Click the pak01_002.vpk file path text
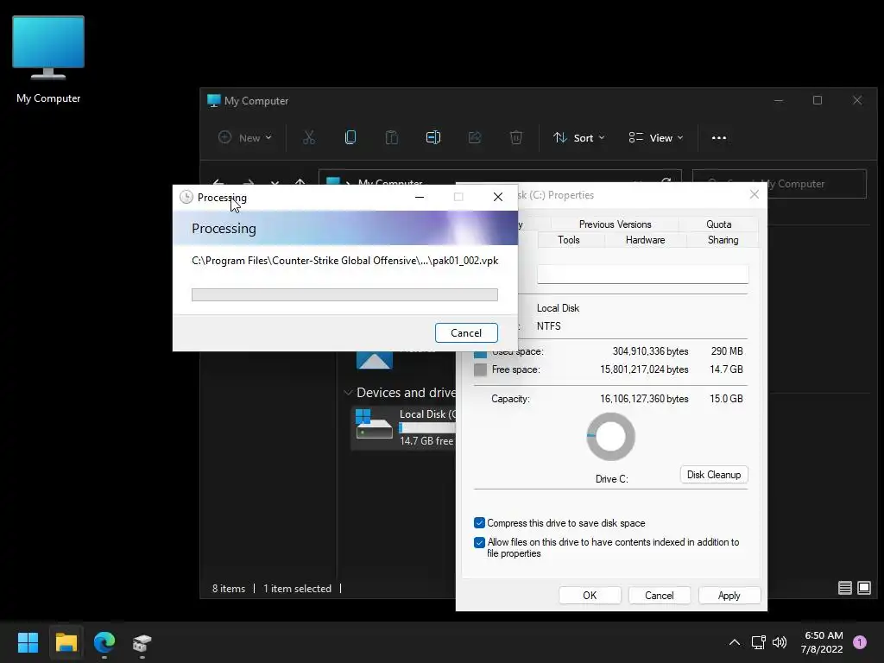The height and width of the screenshot is (663, 884). (345, 261)
